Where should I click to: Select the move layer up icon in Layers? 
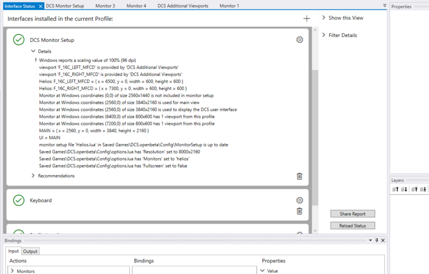(395, 189)
